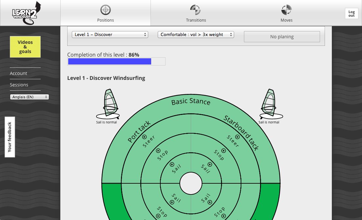Viewport: 362px width, 220px height.
Task: Open the Your feedback side tab
Action: click(x=10, y=137)
